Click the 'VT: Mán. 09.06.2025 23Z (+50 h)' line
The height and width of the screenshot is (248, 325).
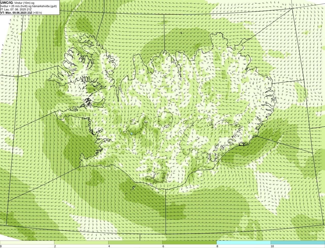(21, 12)
